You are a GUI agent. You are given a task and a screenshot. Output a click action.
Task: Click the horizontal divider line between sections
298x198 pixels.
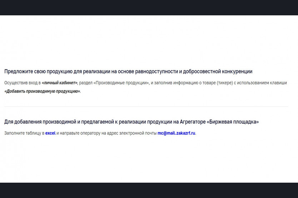click(146, 107)
